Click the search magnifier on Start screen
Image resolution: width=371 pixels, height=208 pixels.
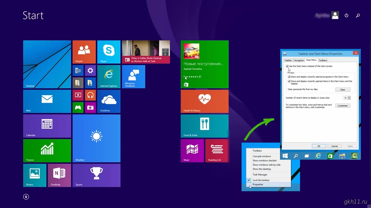tap(358, 15)
